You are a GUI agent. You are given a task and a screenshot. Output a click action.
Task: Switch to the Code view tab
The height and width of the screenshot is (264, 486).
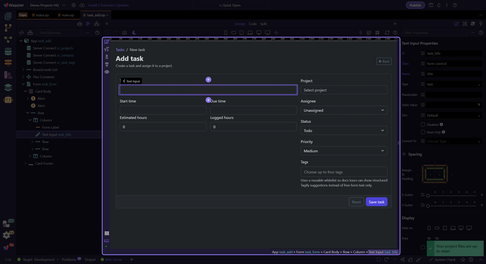252,24
